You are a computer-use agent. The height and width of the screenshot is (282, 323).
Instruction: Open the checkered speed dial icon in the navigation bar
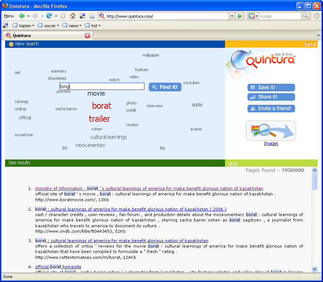tap(82, 16)
